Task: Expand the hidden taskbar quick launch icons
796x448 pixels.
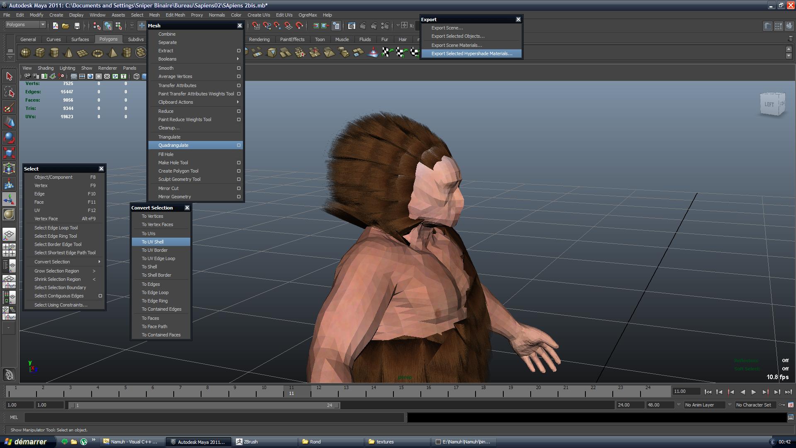Action: (94, 440)
